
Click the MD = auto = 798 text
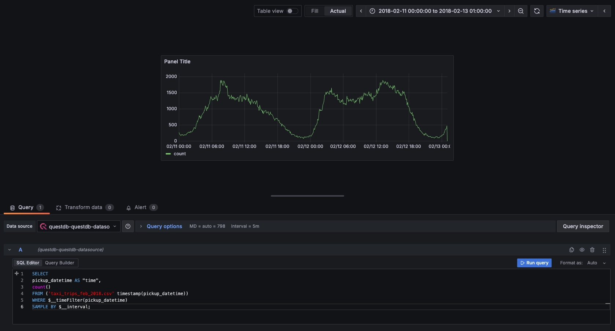207,226
